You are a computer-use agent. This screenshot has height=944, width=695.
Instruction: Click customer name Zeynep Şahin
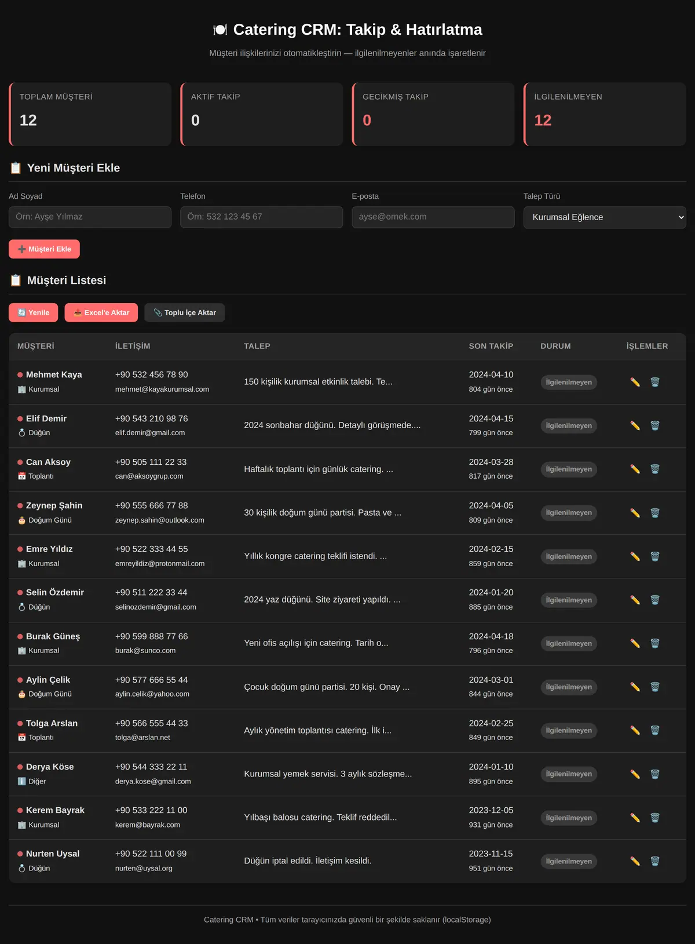pyautogui.click(x=54, y=505)
